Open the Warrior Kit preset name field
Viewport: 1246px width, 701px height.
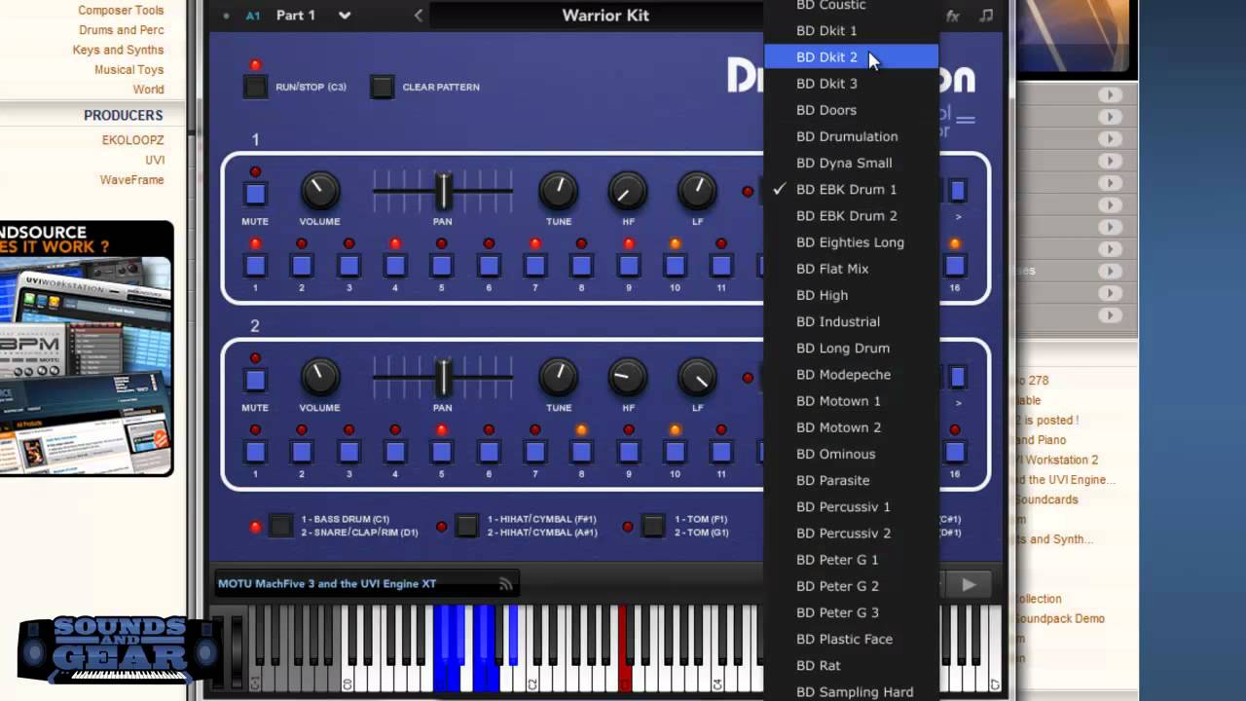605,16
